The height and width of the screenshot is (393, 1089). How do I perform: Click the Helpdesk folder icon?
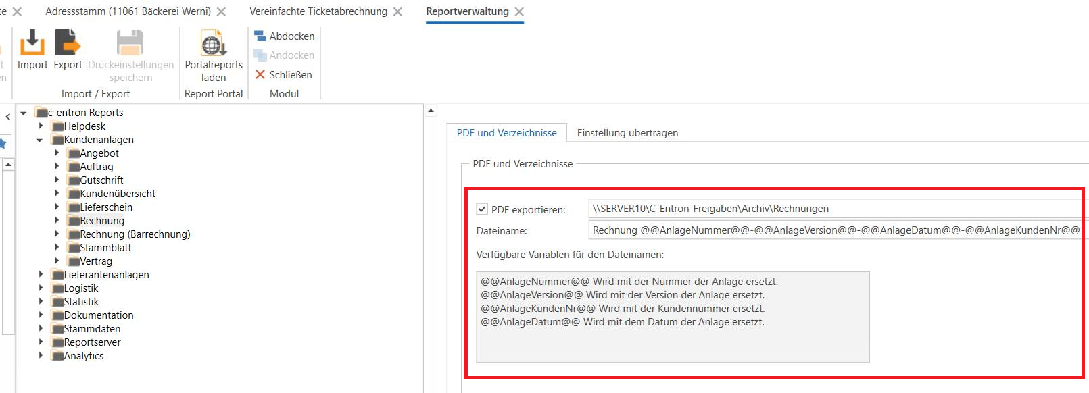pyautogui.click(x=57, y=127)
